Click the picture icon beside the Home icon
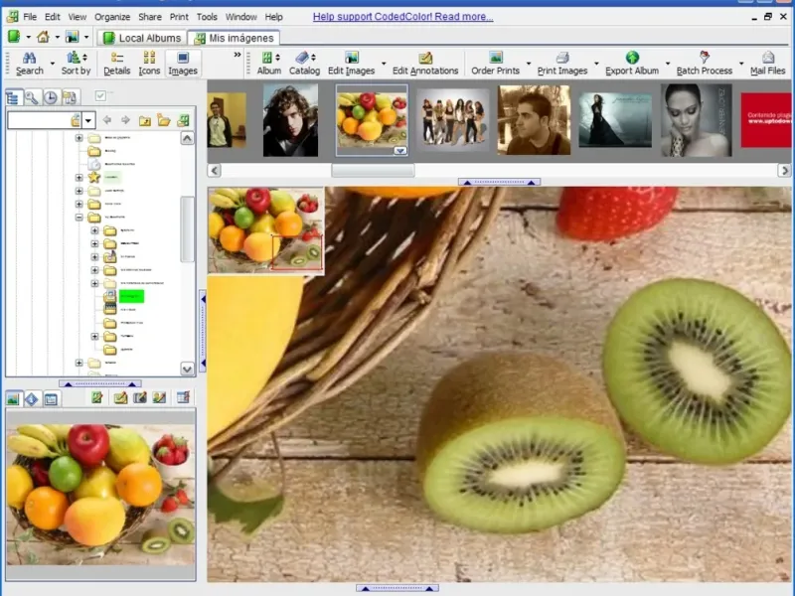This screenshot has width=795, height=596. (x=72, y=37)
